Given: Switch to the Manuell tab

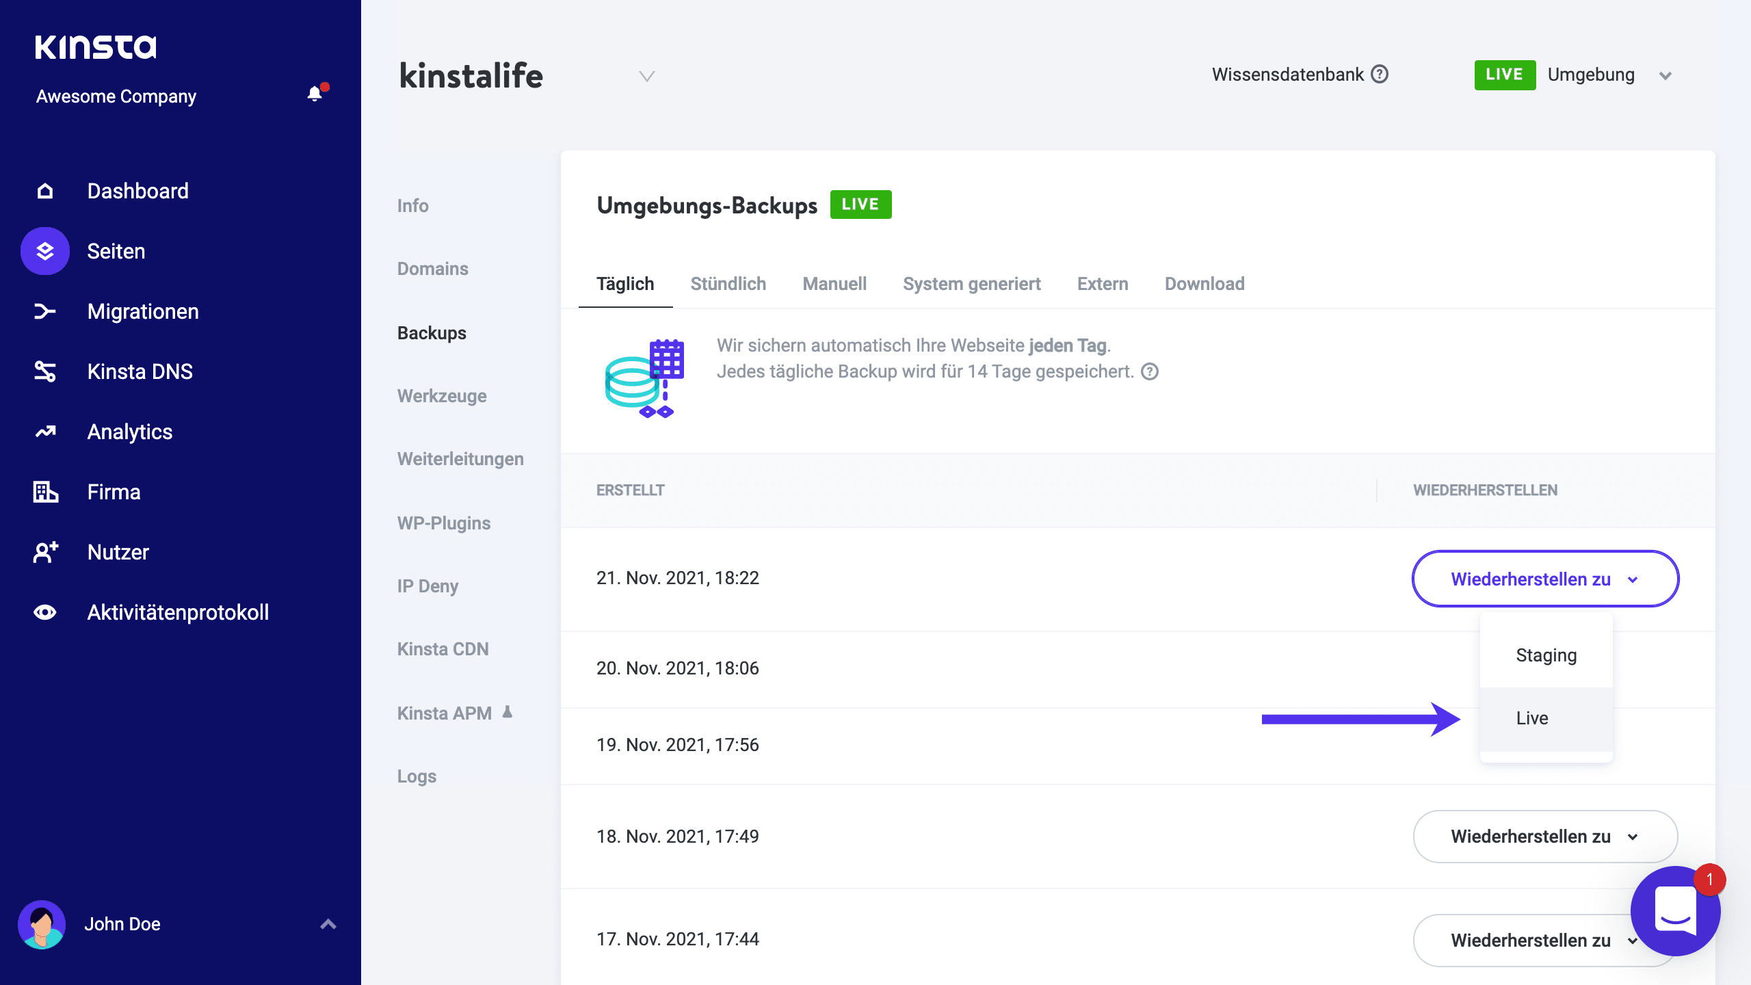Looking at the screenshot, I should point(834,283).
